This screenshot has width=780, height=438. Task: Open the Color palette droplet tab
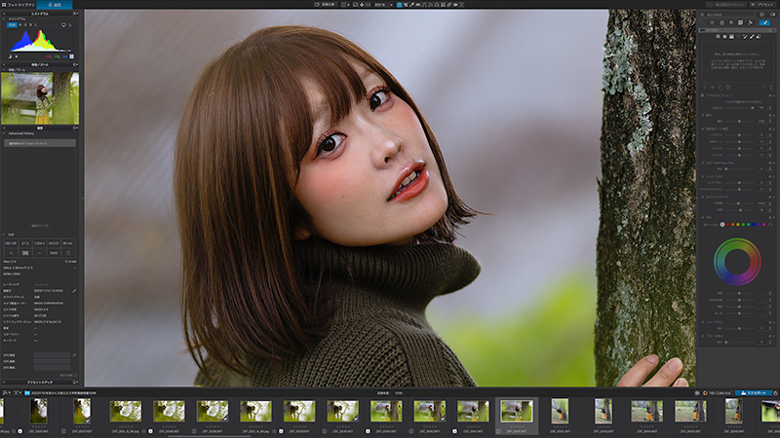pos(721,22)
